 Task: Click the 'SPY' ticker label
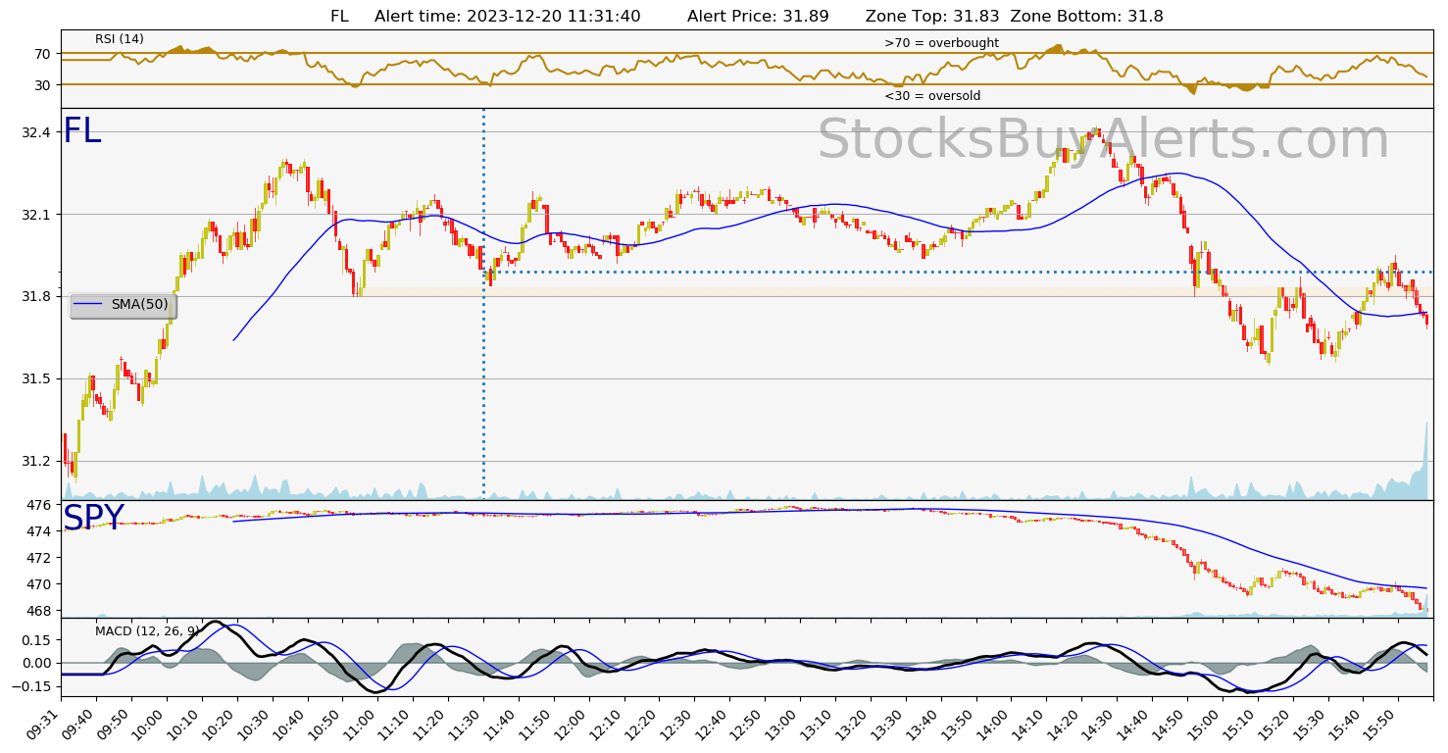94,519
